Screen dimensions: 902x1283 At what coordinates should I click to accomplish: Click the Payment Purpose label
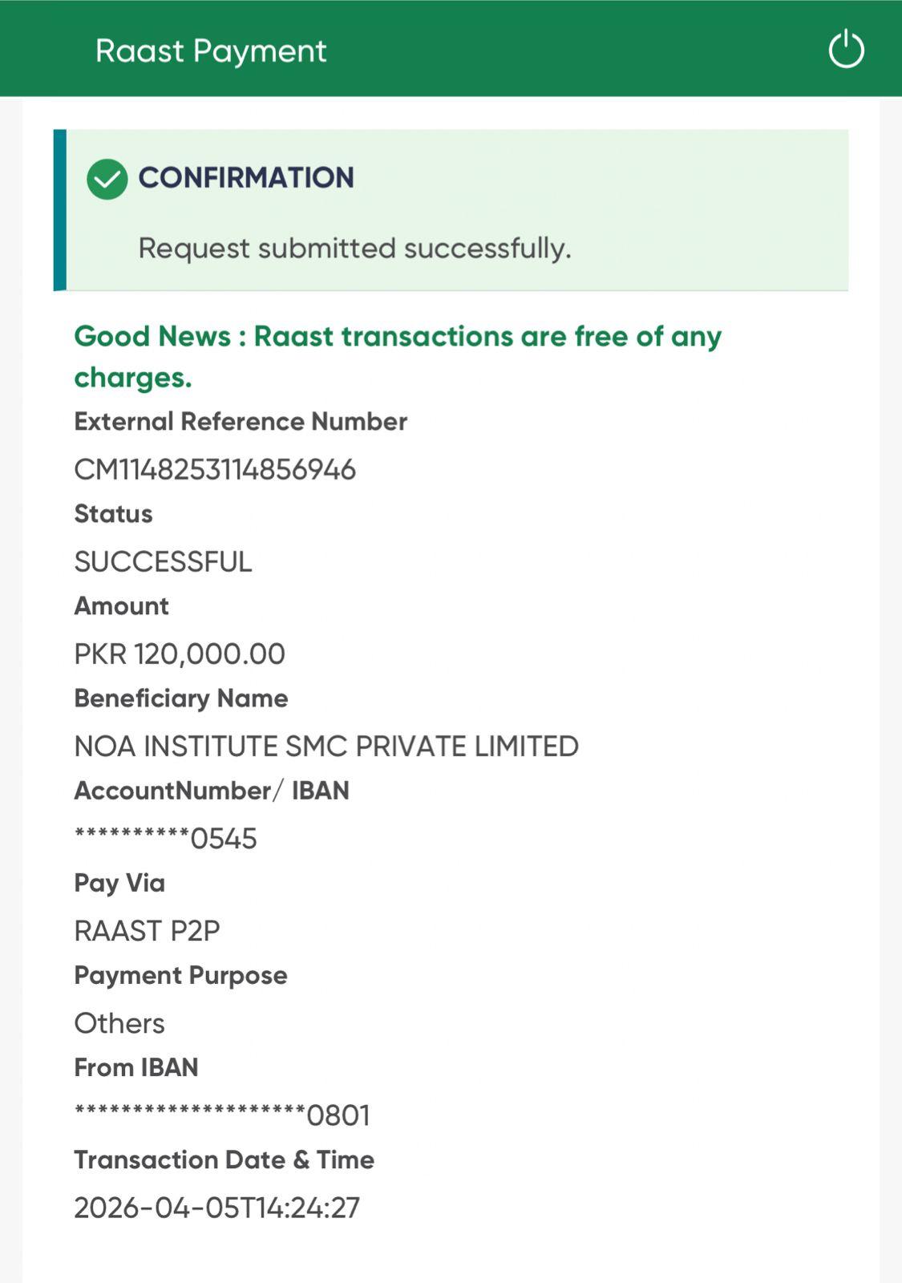click(x=180, y=975)
